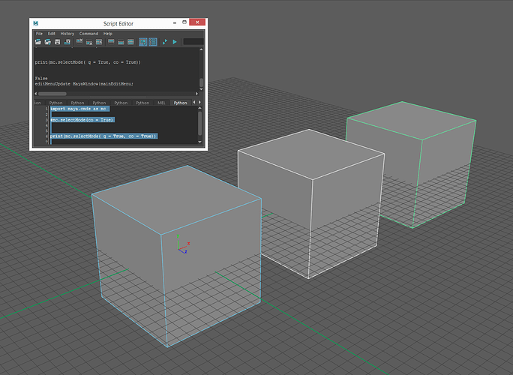Click the Source Script icon
This screenshot has width=513, height=375.
(x=47, y=42)
